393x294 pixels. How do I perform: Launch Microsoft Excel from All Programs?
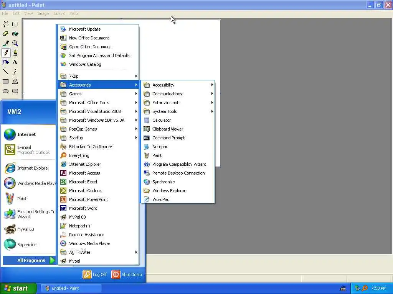click(x=98, y=182)
